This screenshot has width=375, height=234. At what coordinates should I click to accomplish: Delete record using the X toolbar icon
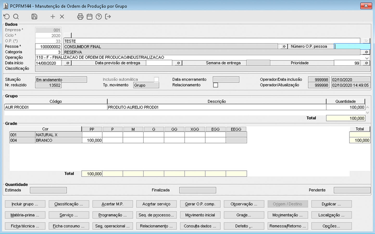point(62,17)
